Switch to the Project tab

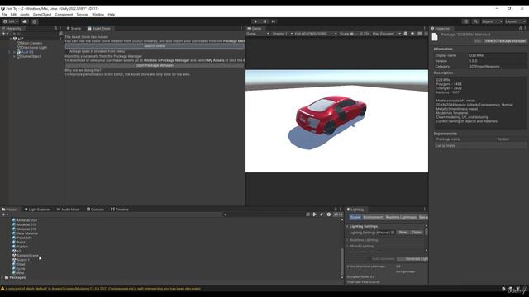pos(10,210)
